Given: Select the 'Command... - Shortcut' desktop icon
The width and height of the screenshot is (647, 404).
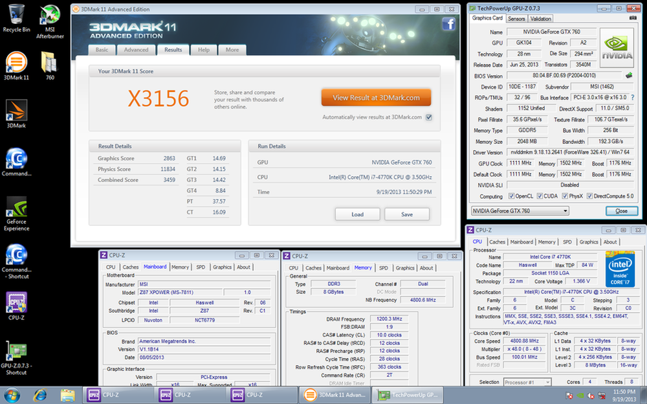Looking at the screenshot, I should click(x=17, y=261).
